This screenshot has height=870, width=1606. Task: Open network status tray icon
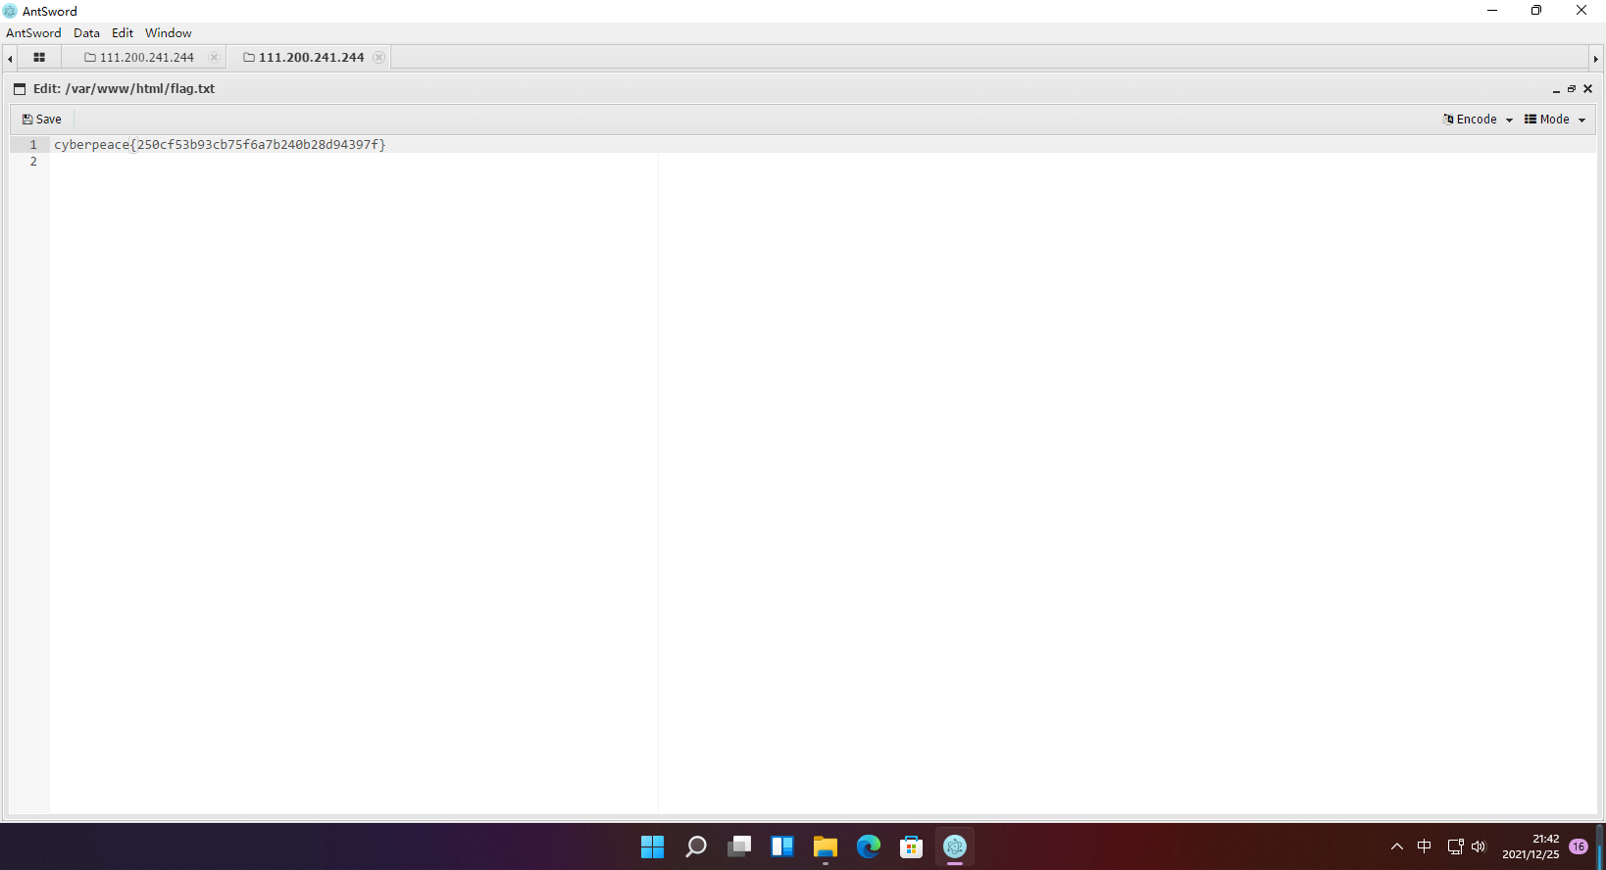coord(1456,846)
